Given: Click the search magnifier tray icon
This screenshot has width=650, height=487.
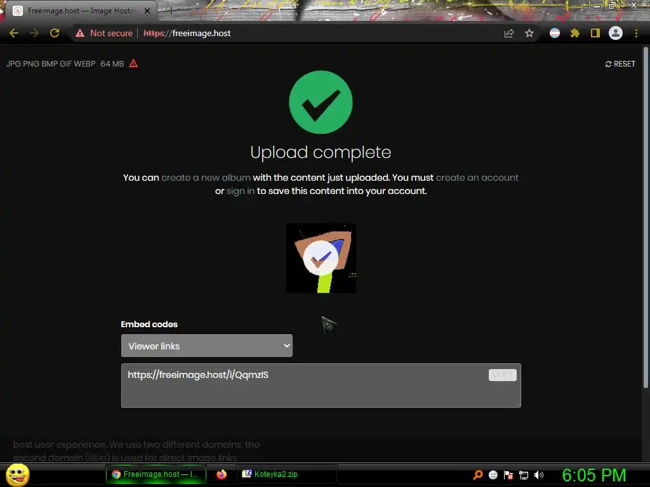Looking at the screenshot, I should pyautogui.click(x=478, y=475).
